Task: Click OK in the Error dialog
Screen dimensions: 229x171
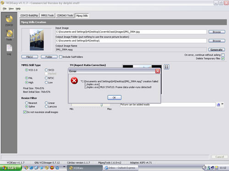Action: (x=114, y=98)
